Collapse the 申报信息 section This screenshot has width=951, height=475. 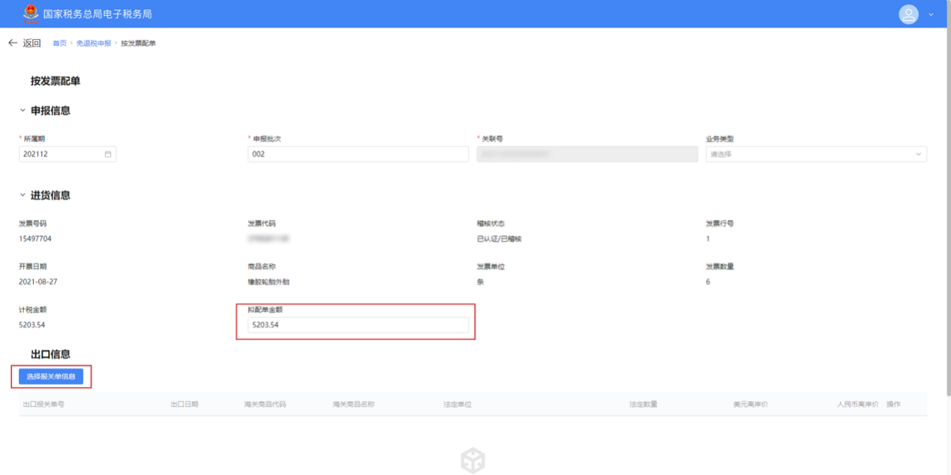pos(22,110)
